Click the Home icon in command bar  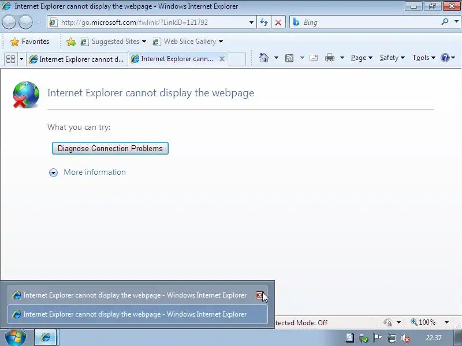click(264, 58)
